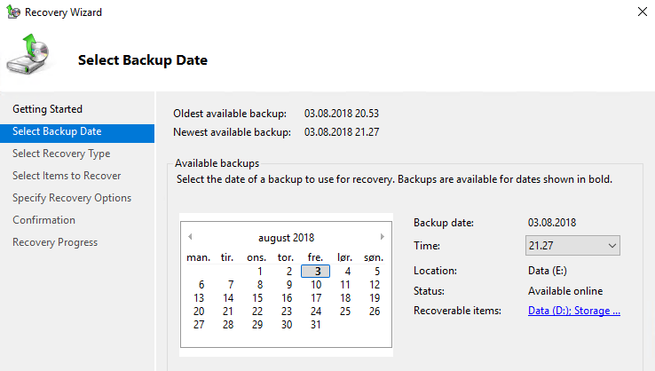Screen dimensions: 655x371
Task: Select August 1 in the calendar
Action: click(259, 272)
